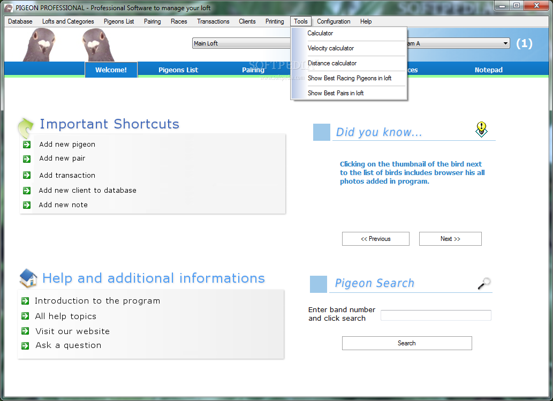The width and height of the screenshot is (553, 401).
Task: Open the Ask a question link
Action: pyautogui.click(x=69, y=345)
